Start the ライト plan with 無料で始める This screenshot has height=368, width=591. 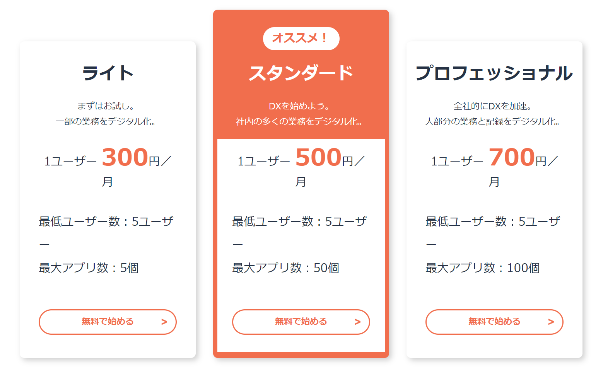108,322
